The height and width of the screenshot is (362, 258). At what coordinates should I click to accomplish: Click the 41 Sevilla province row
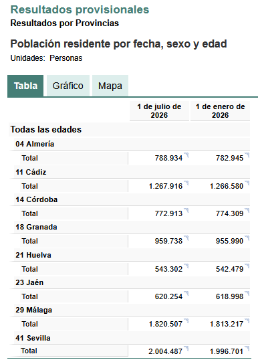[132, 338]
